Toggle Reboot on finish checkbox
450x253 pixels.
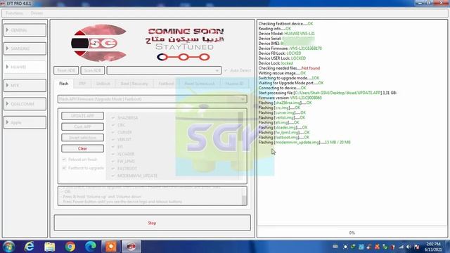(64, 160)
